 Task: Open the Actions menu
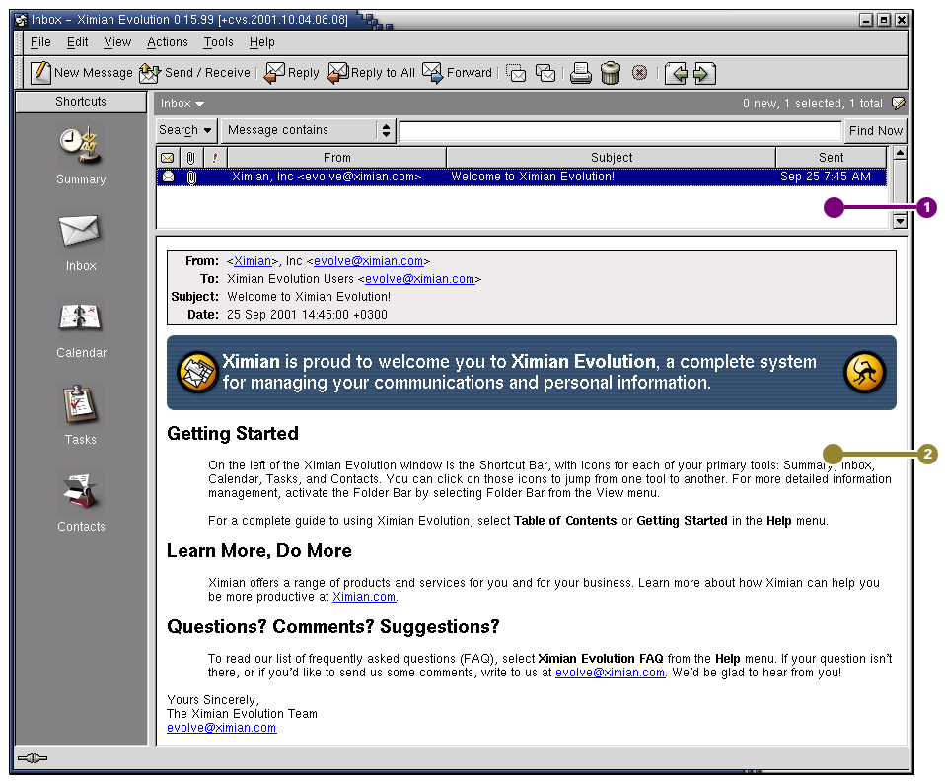(x=168, y=42)
